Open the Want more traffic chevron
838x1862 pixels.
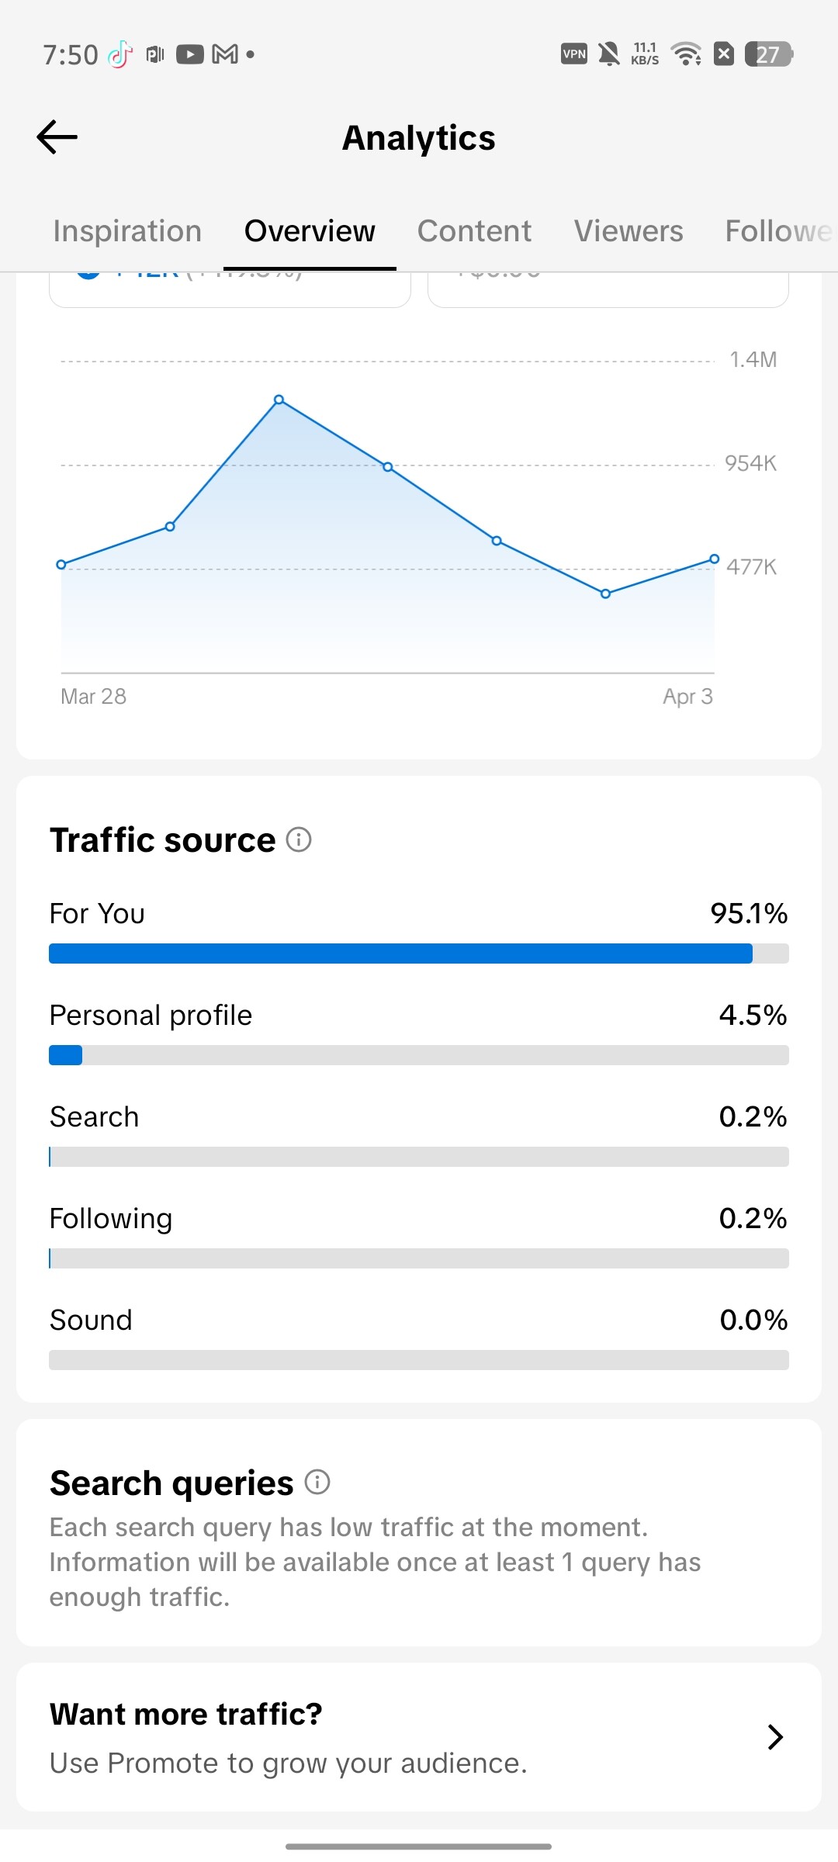[x=774, y=1737]
